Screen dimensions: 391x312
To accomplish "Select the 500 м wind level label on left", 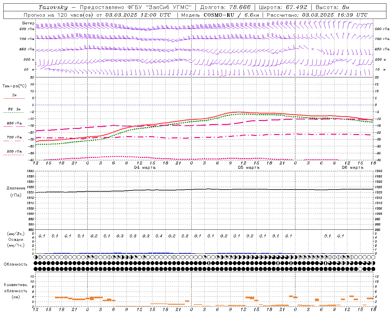I will tap(29, 59).
